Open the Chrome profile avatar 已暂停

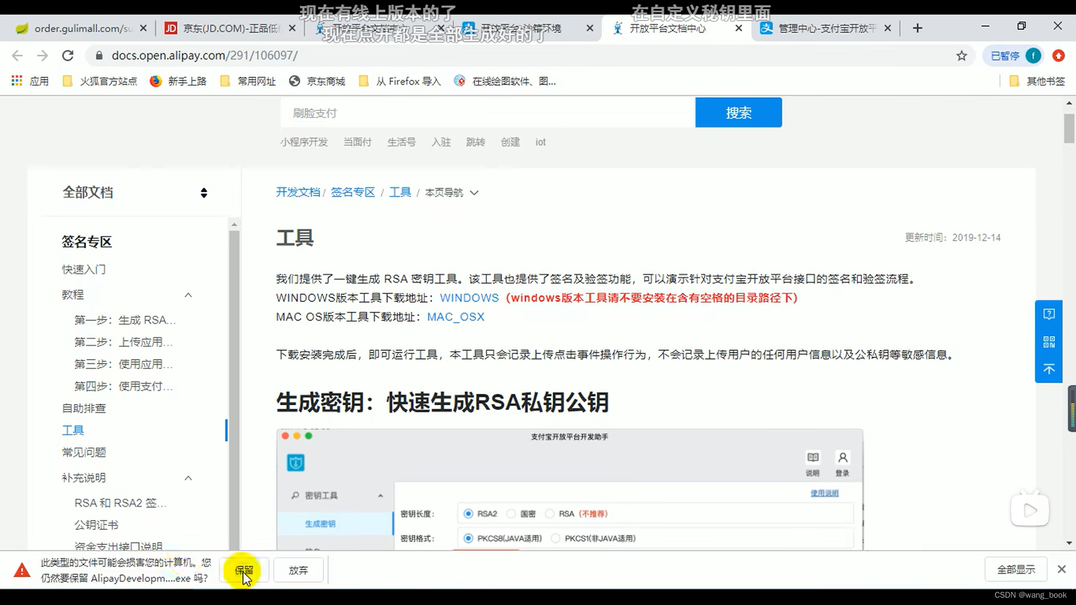coord(1014,55)
